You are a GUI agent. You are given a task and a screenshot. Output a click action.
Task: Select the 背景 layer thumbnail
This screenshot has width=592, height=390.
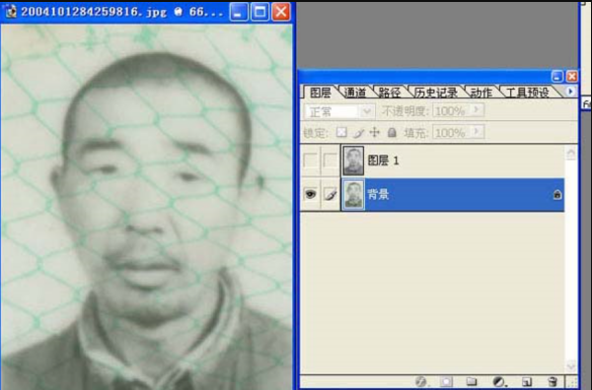pyautogui.click(x=353, y=195)
